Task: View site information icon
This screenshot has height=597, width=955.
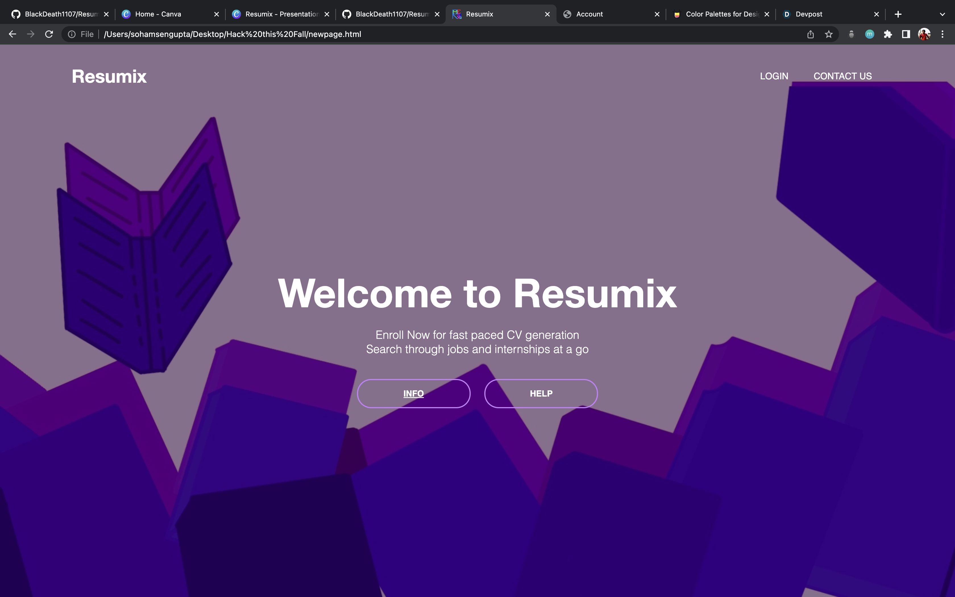Action: [x=72, y=34]
